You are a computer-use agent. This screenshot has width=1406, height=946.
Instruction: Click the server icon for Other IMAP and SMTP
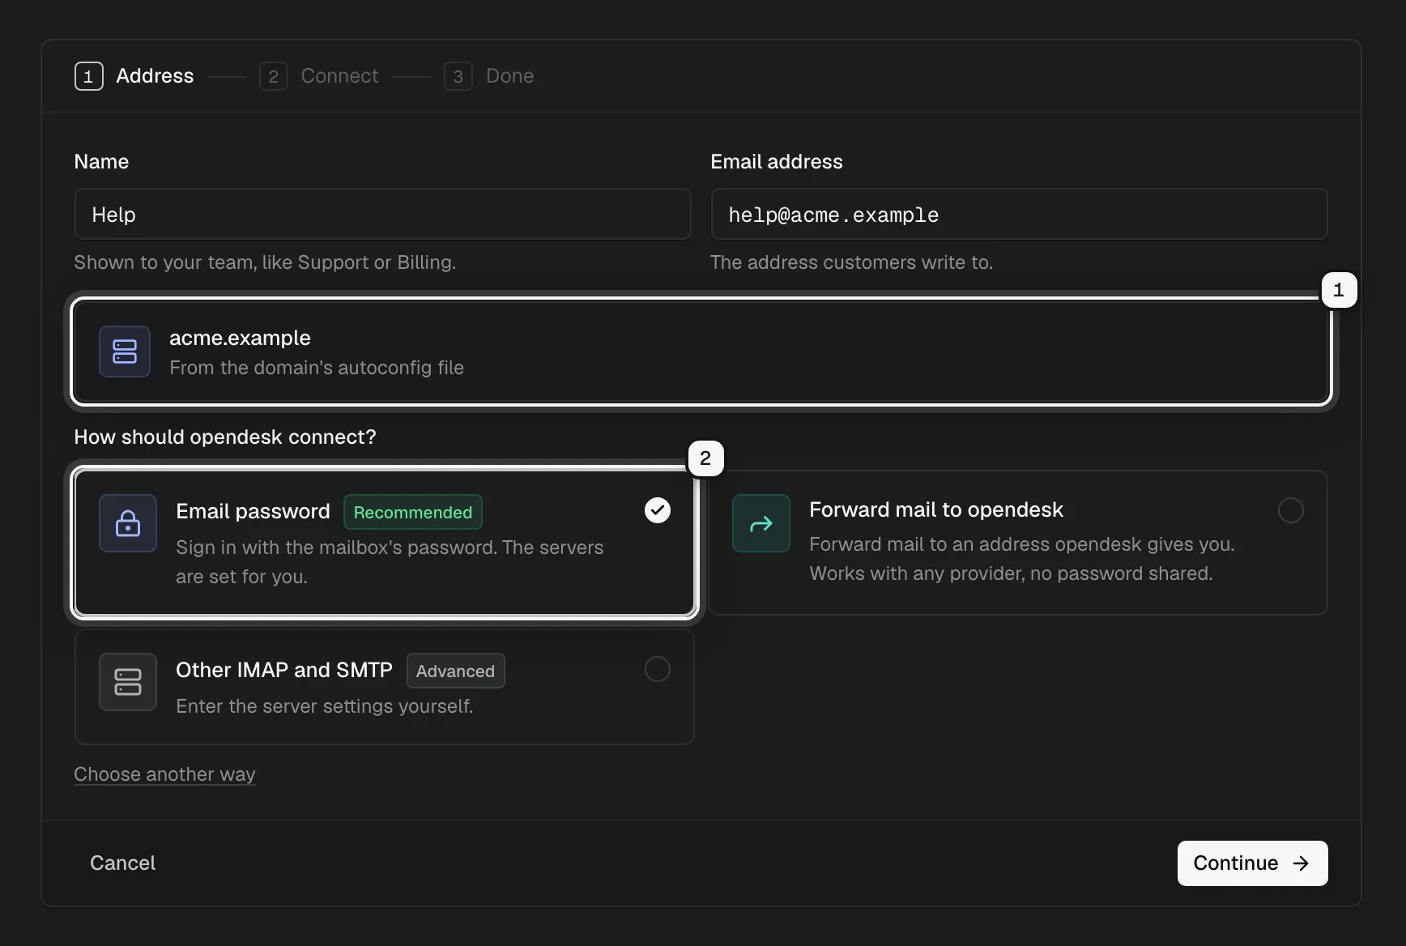[128, 682]
